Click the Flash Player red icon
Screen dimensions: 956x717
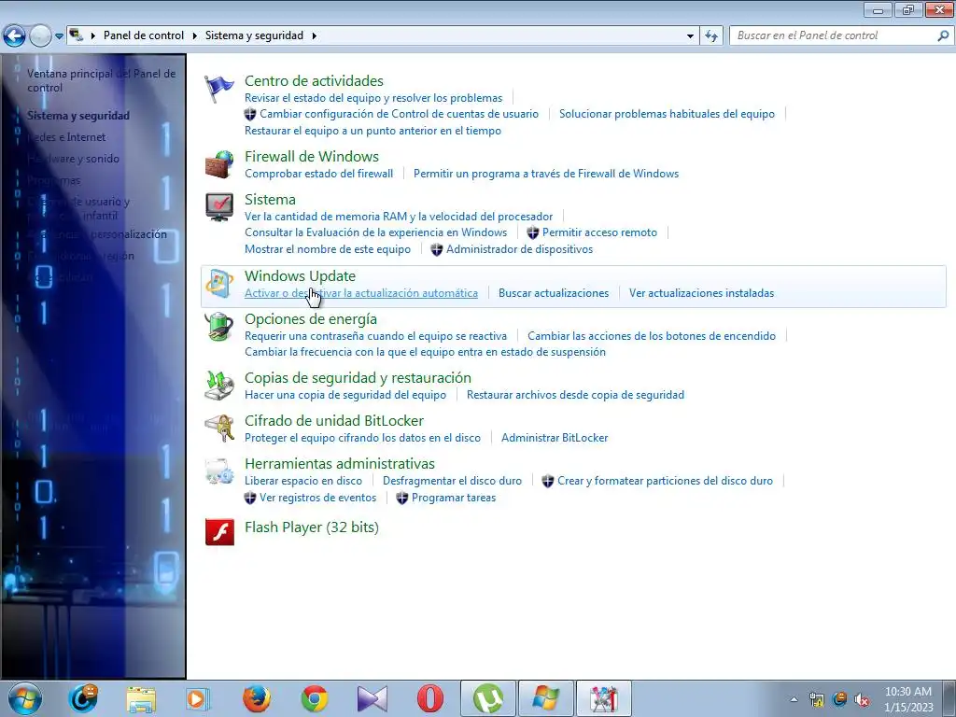(x=219, y=531)
